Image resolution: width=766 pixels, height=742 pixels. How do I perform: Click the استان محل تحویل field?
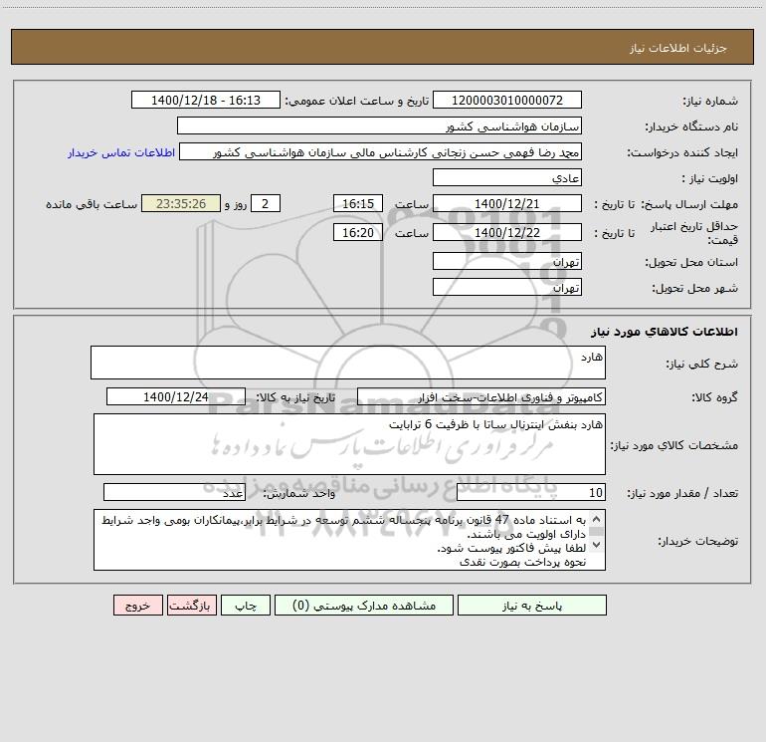(x=507, y=261)
